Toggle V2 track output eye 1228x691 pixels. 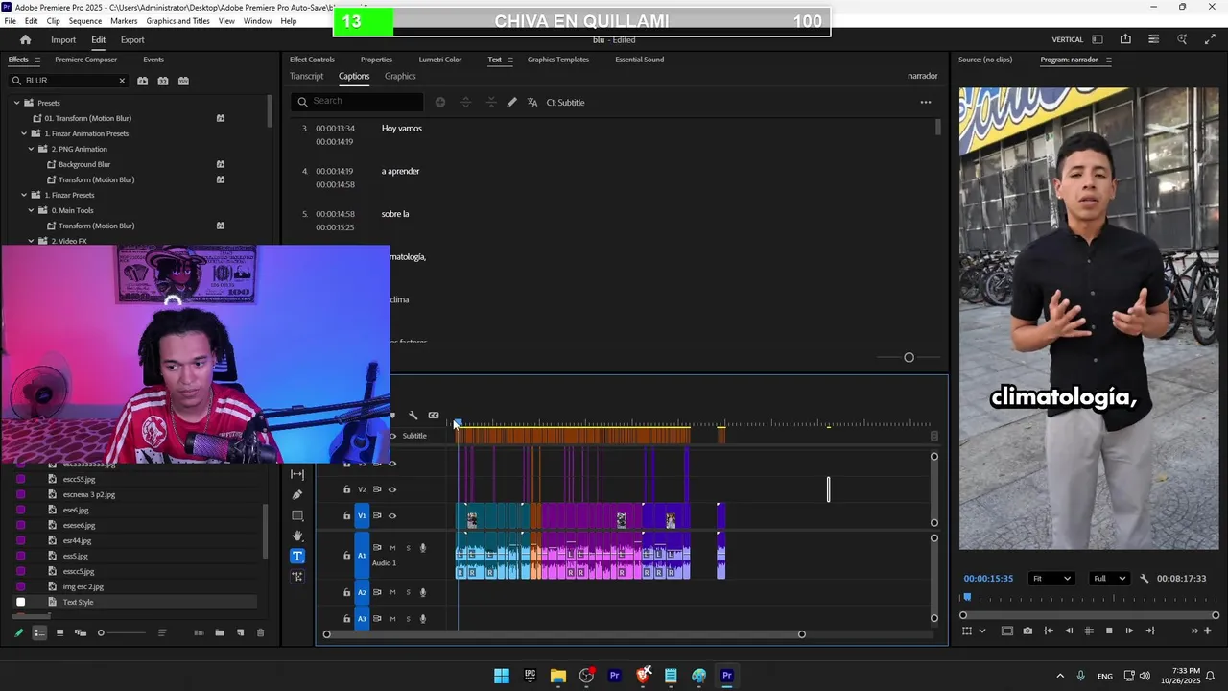click(391, 489)
